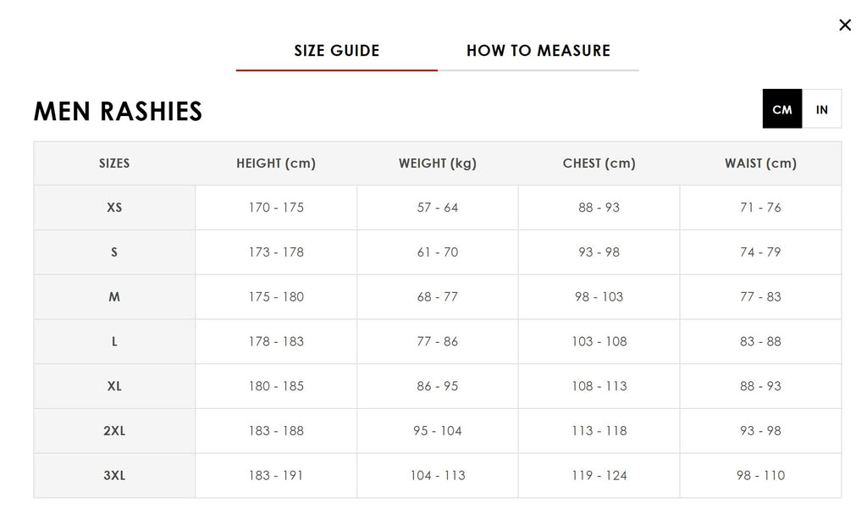Select the S size row label
The image size is (867, 514).
114,252
